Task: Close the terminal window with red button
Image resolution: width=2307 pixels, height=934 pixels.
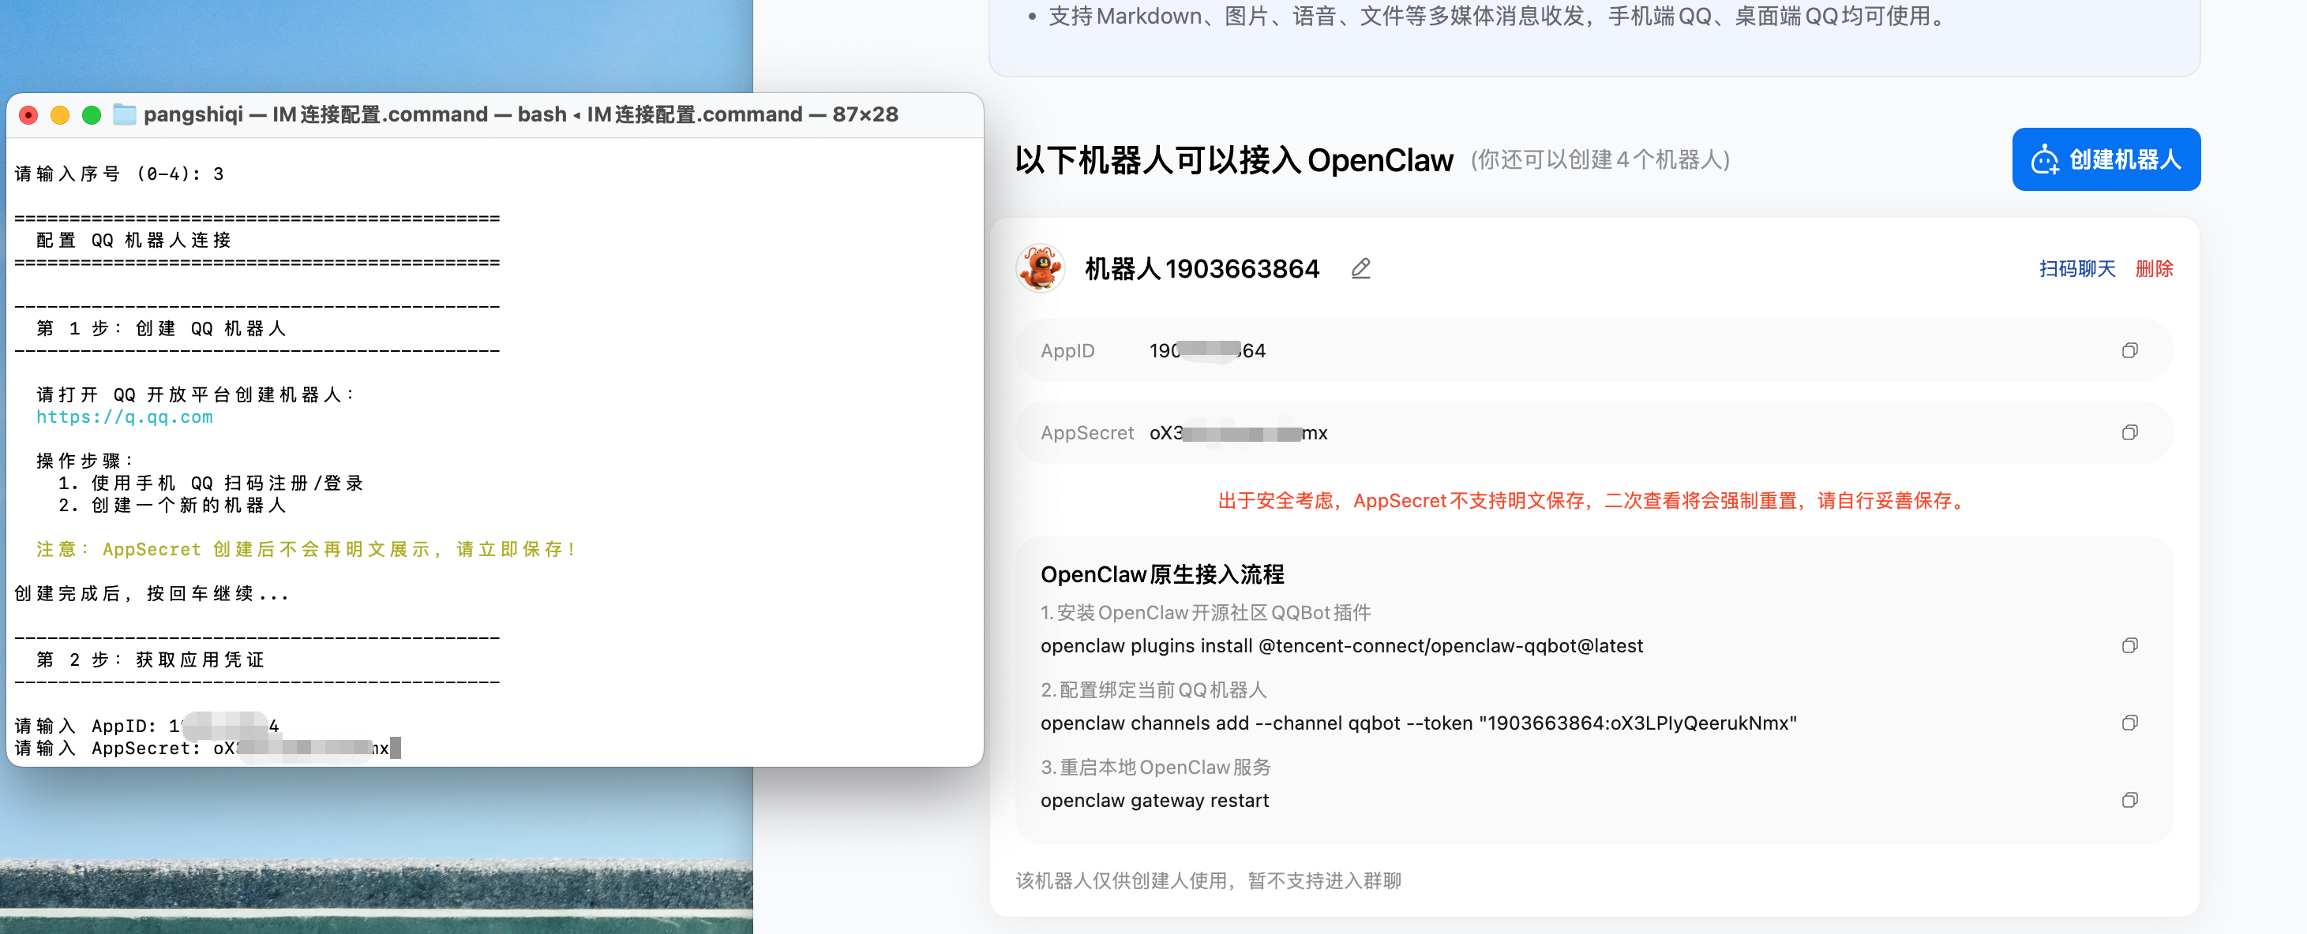Action: (28, 114)
